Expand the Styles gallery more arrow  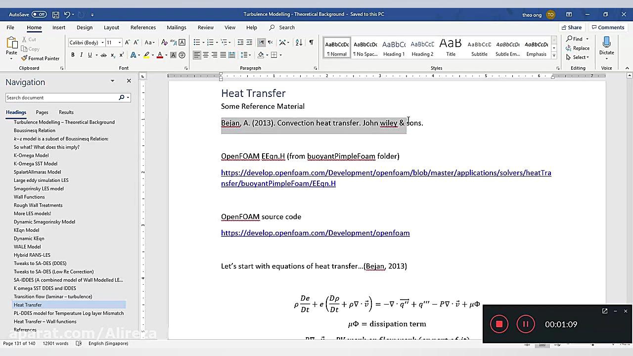[x=554, y=55]
